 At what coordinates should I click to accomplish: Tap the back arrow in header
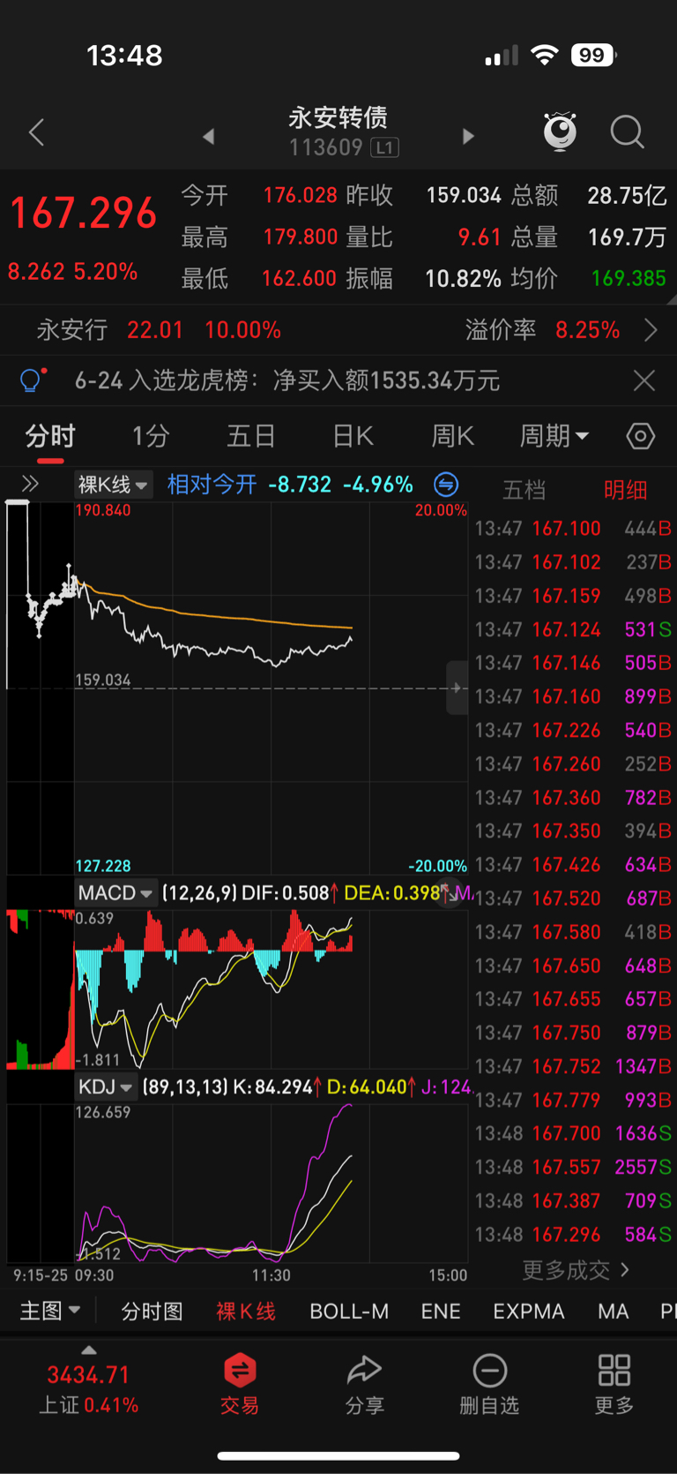pos(37,133)
